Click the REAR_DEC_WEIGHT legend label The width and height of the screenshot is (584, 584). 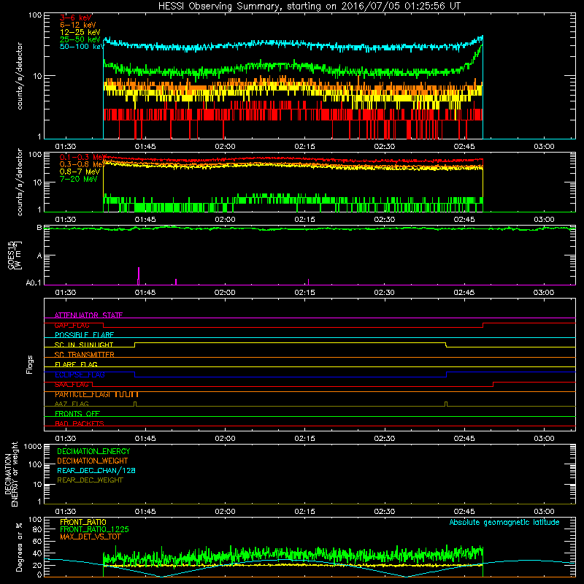click(90, 480)
